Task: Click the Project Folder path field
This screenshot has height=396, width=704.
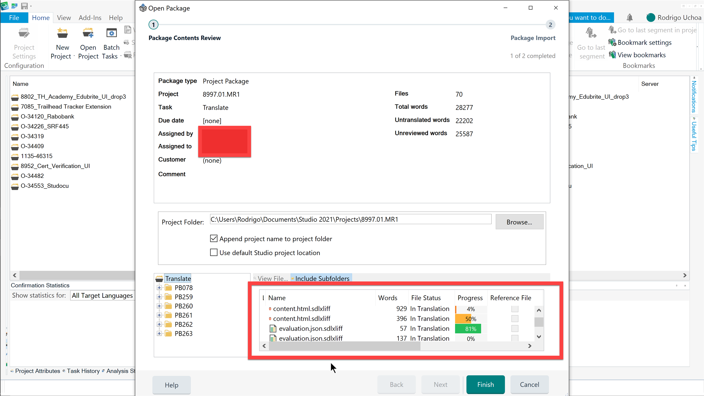Action: click(x=350, y=219)
